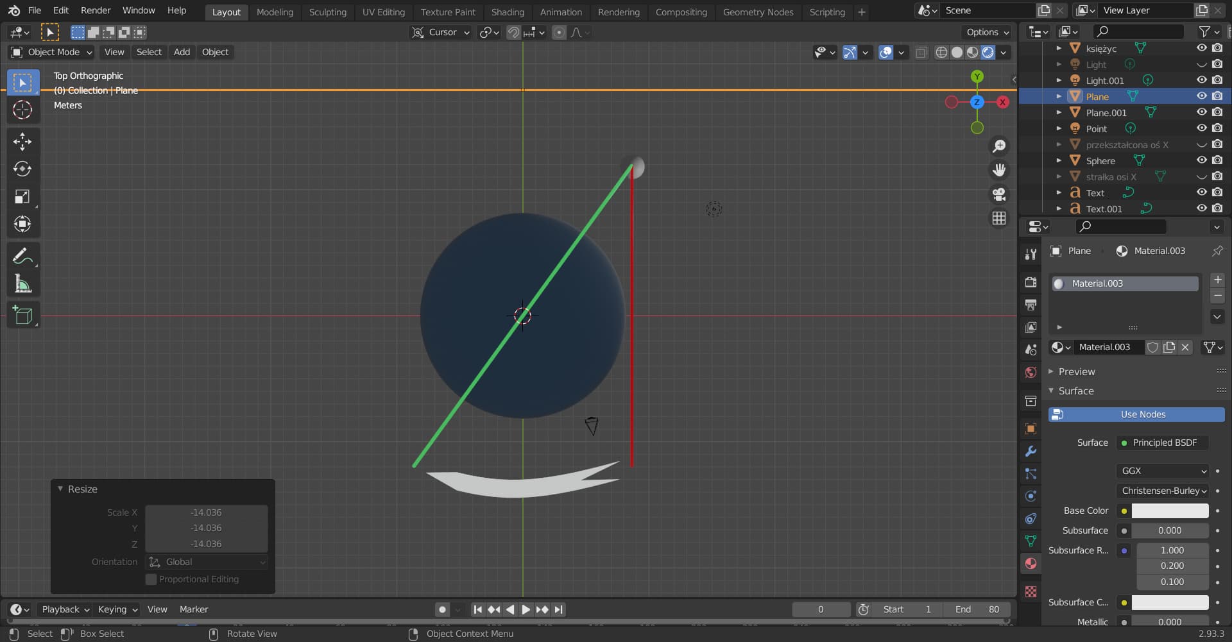Switch to the Shading workspace tab

click(x=508, y=12)
